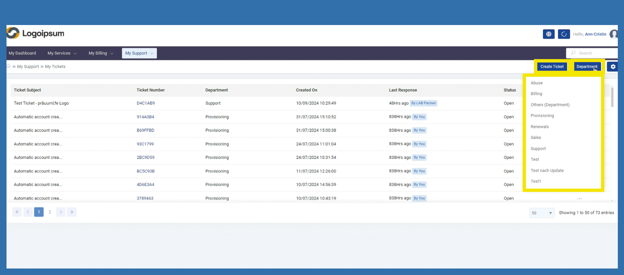Choose Provisioning in the department dropdown list
Viewport: 624px width, 275px height.
tap(542, 116)
